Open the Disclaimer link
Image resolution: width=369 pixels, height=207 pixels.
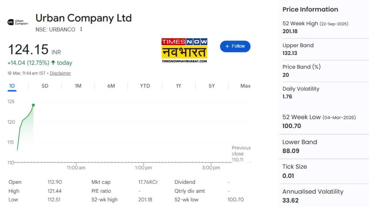coord(60,73)
